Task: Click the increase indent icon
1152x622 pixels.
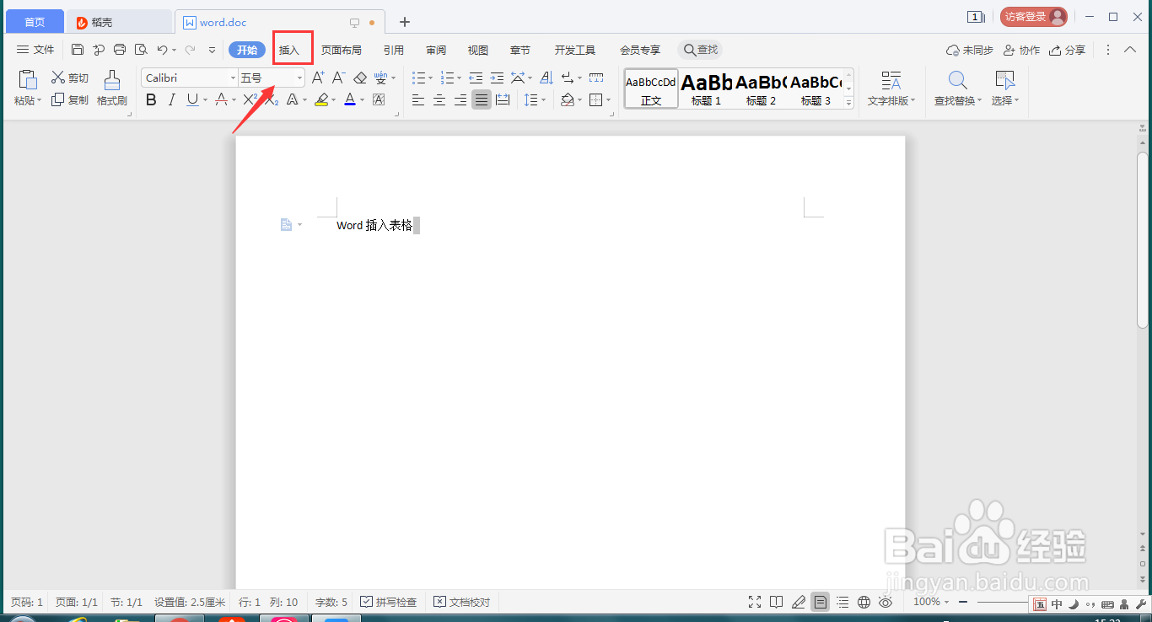Action: coord(497,77)
